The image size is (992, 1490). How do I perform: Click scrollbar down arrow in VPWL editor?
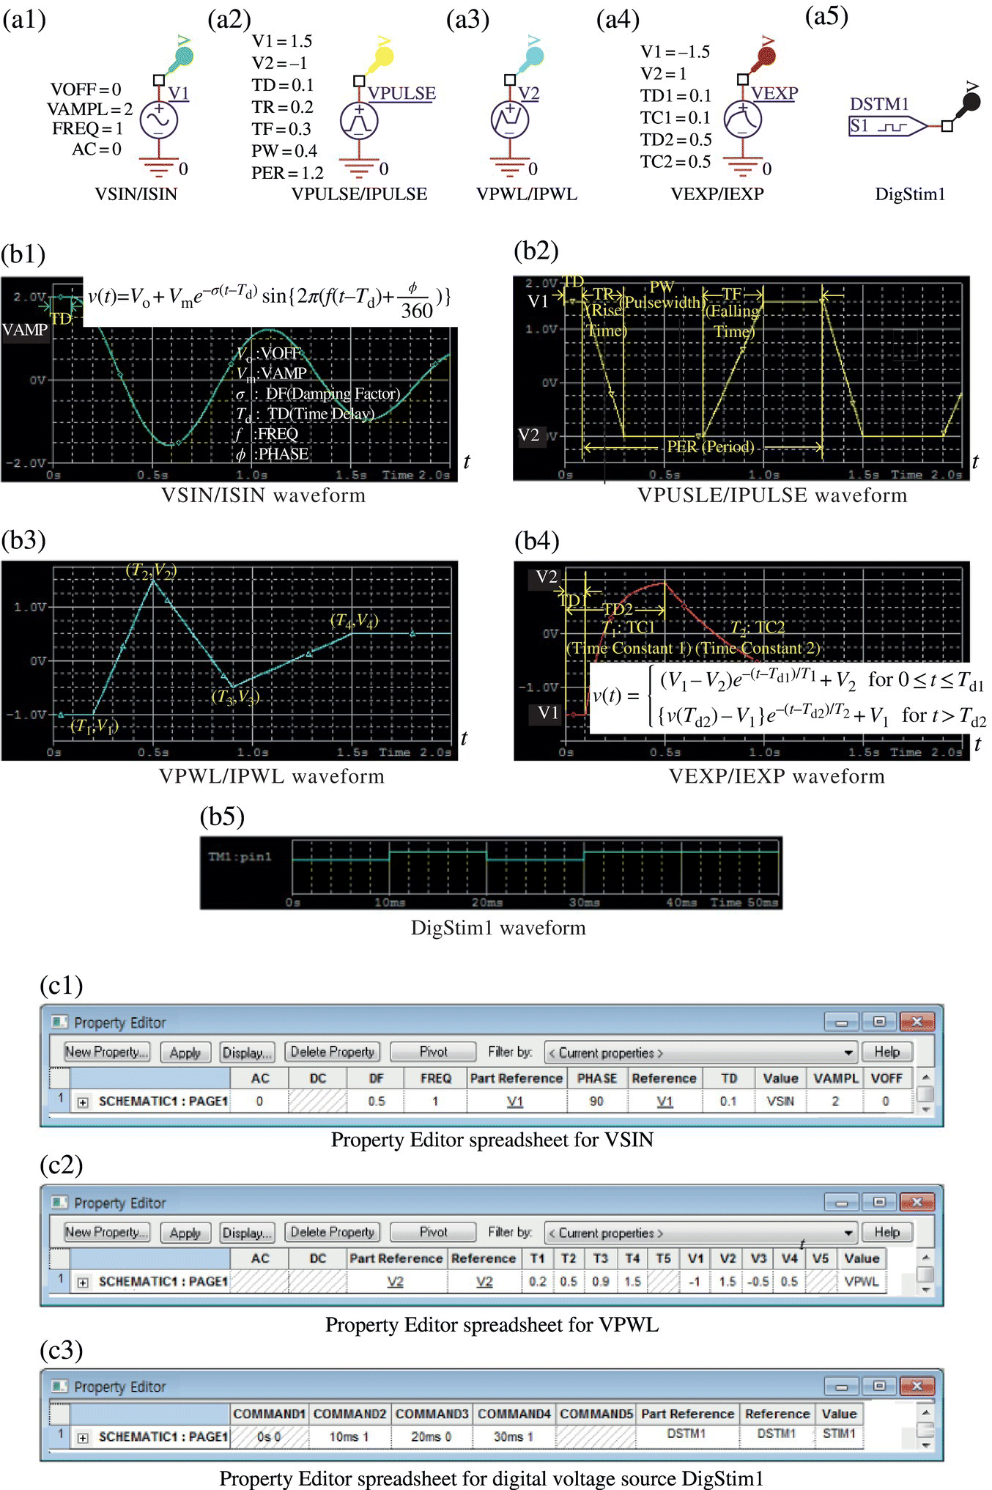point(925,1289)
